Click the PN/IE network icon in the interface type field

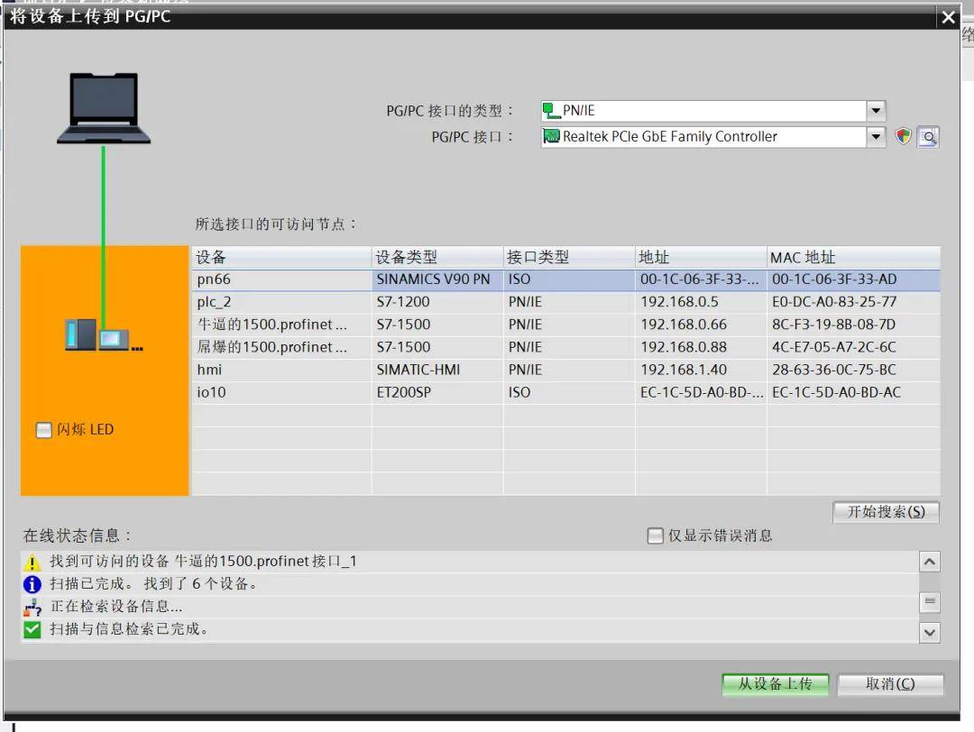click(551, 111)
